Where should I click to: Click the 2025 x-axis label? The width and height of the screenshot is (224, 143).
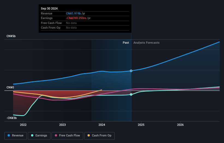click(x=141, y=125)
